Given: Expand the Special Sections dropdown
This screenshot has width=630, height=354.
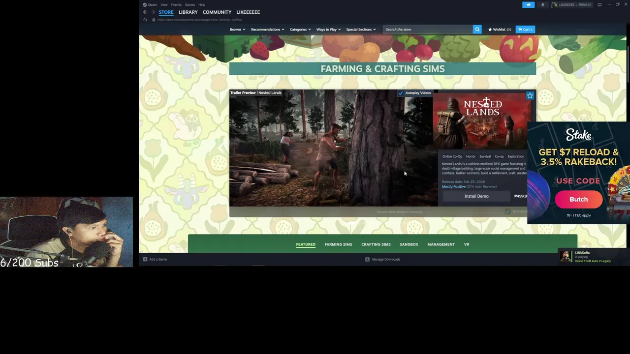Looking at the screenshot, I should (361, 29).
